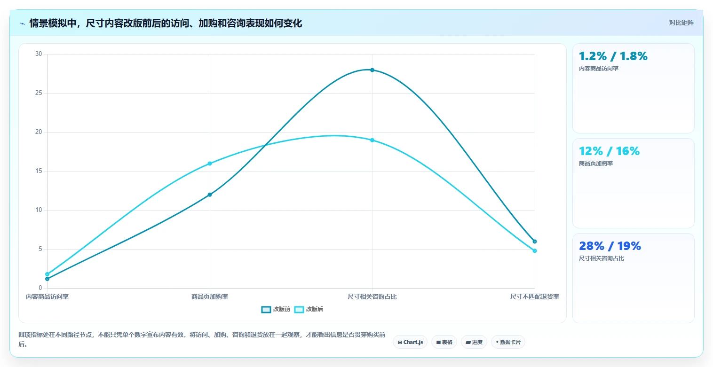Click the 12% / 16% value card
The image size is (713, 367).
[633, 183]
